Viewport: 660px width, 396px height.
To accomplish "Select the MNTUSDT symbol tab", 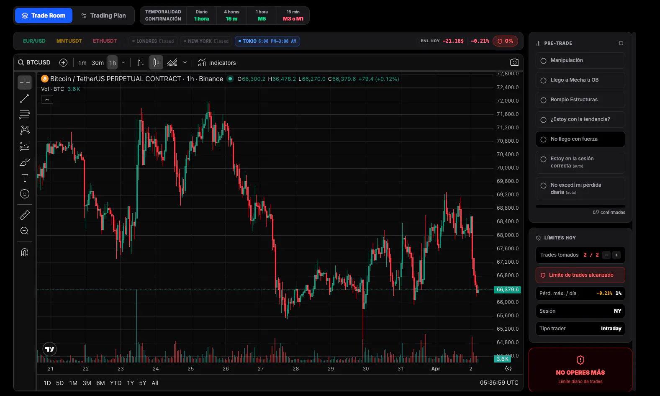I will [x=69, y=41].
